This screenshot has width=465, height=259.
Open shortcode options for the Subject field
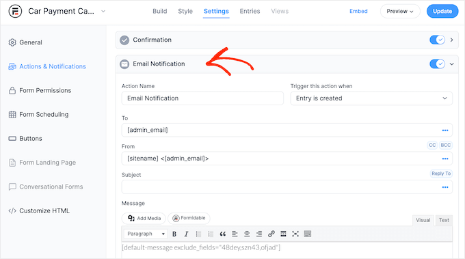tap(445, 187)
